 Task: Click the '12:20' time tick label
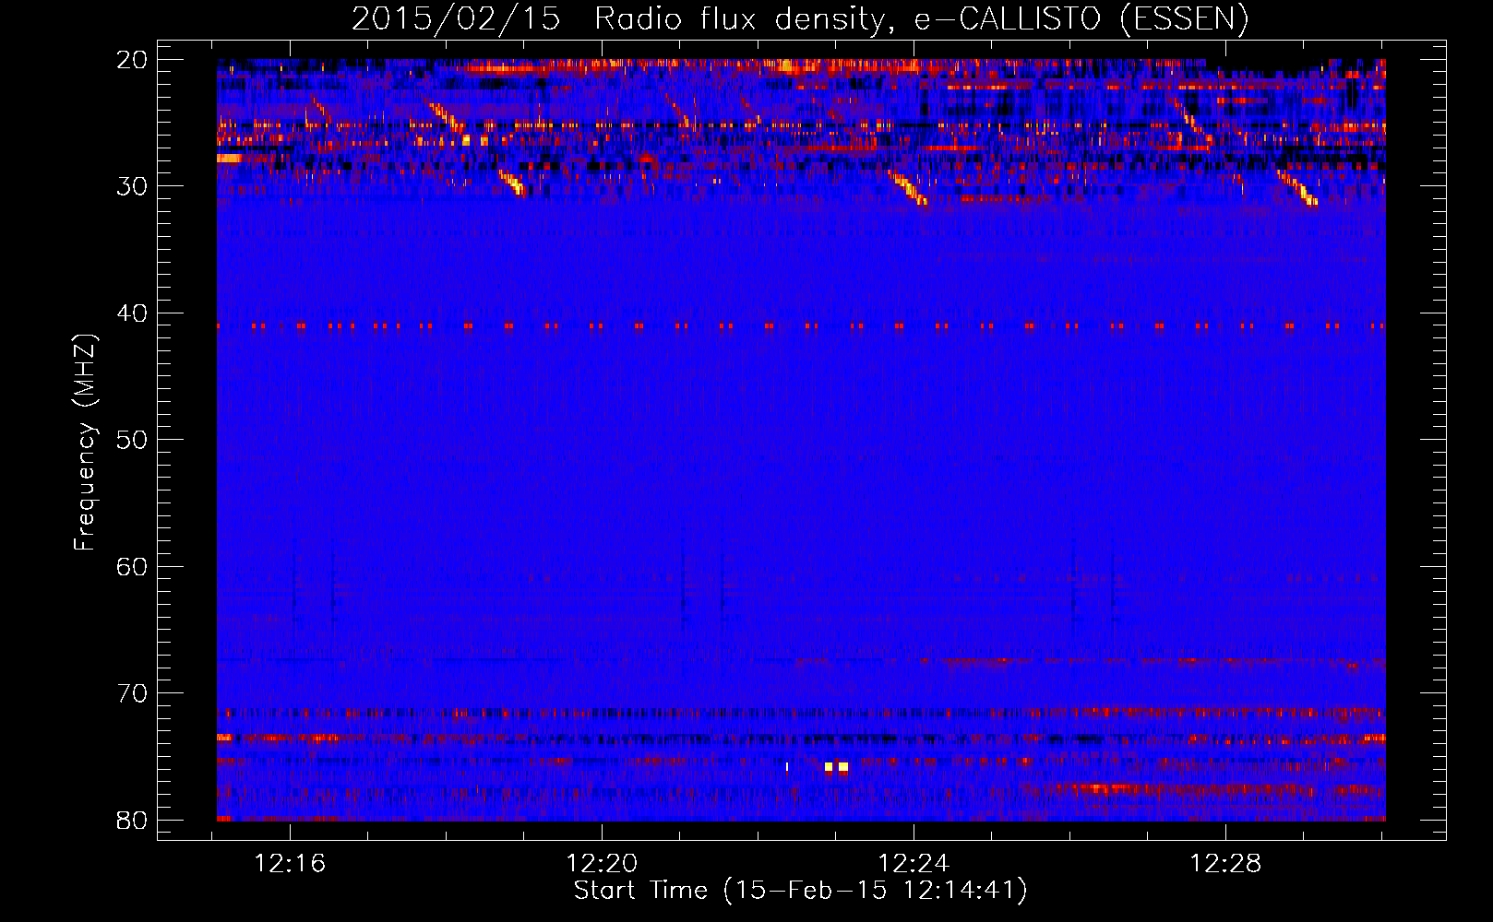[602, 864]
